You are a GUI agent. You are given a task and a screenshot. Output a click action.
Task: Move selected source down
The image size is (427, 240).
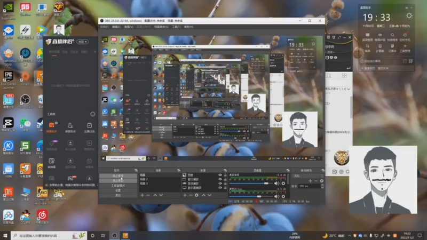[209, 195]
